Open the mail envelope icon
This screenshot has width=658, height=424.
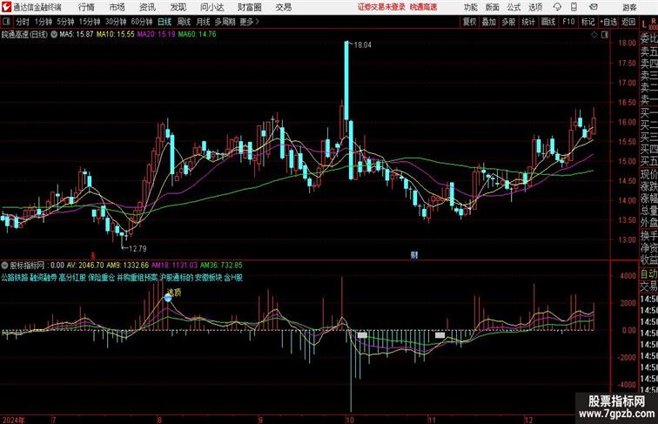(x=594, y=7)
